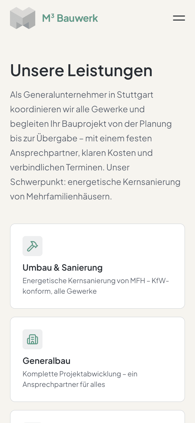
Task: Click the Generalbau card title
Action: (x=46, y=361)
